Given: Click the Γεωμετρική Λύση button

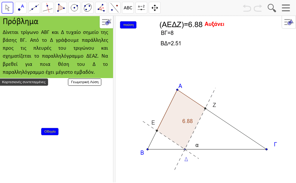Looking at the screenshot, I should point(84,82).
